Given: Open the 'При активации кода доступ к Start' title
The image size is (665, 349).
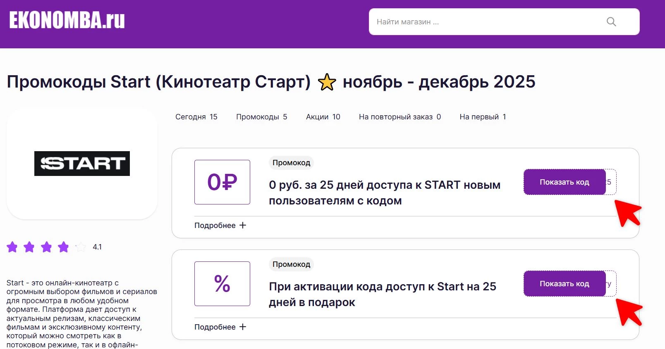Looking at the screenshot, I should tap(383, 294).
